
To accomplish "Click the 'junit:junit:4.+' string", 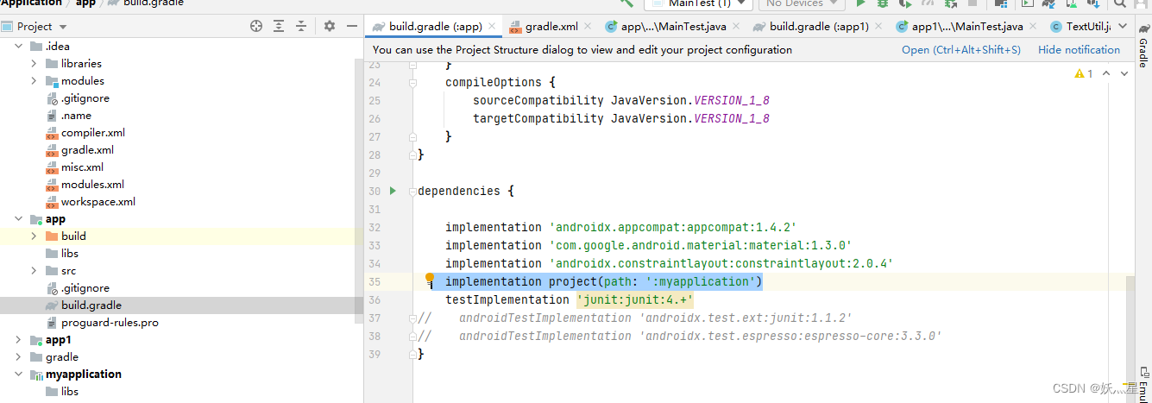I will (635, 300).
